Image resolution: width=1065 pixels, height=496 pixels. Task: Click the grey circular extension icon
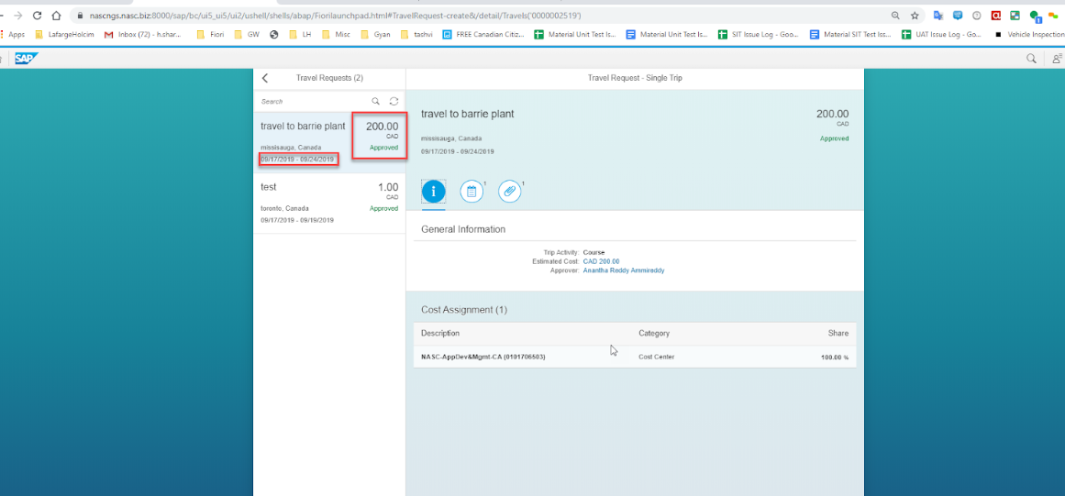tap(977, 15)
